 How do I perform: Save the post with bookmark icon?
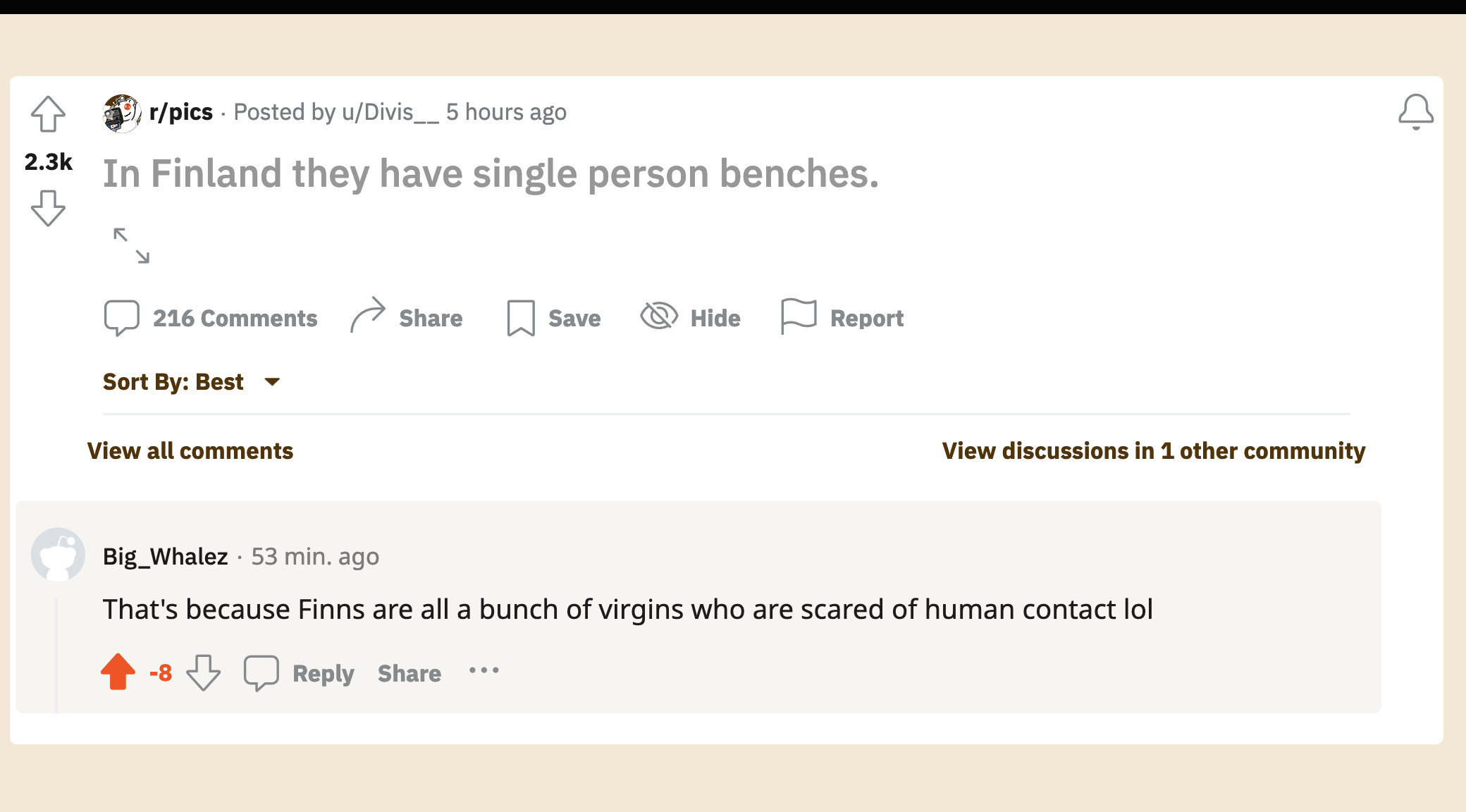point(554,319)
